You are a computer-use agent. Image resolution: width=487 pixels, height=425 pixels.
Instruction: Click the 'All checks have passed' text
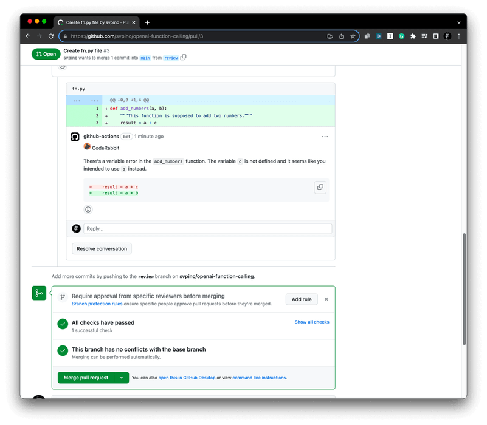point(103,322)
